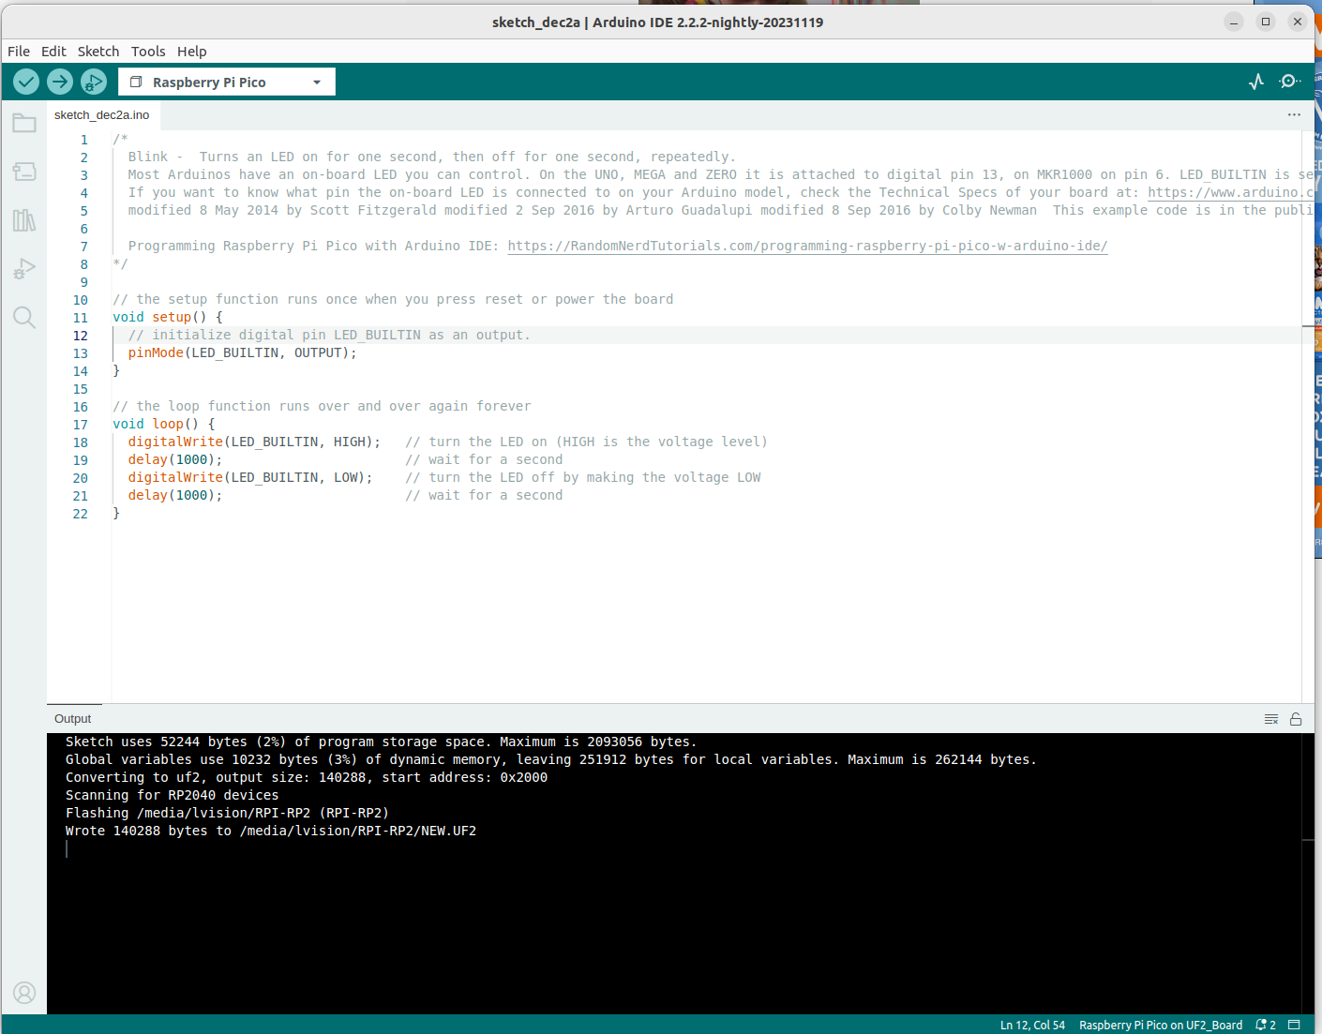Click the 'Sketch uses 52244 bytes' output line

tap(382, 742)
